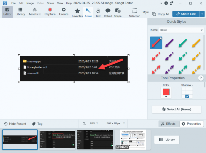Hide the Recent captures tray
Image resolution: width=206 pixels, height=153 pixels.
point(15,124)
